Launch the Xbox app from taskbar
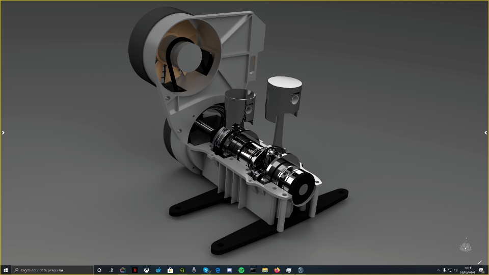The height and width of the screenshot is (275, 489). point(147,270)
